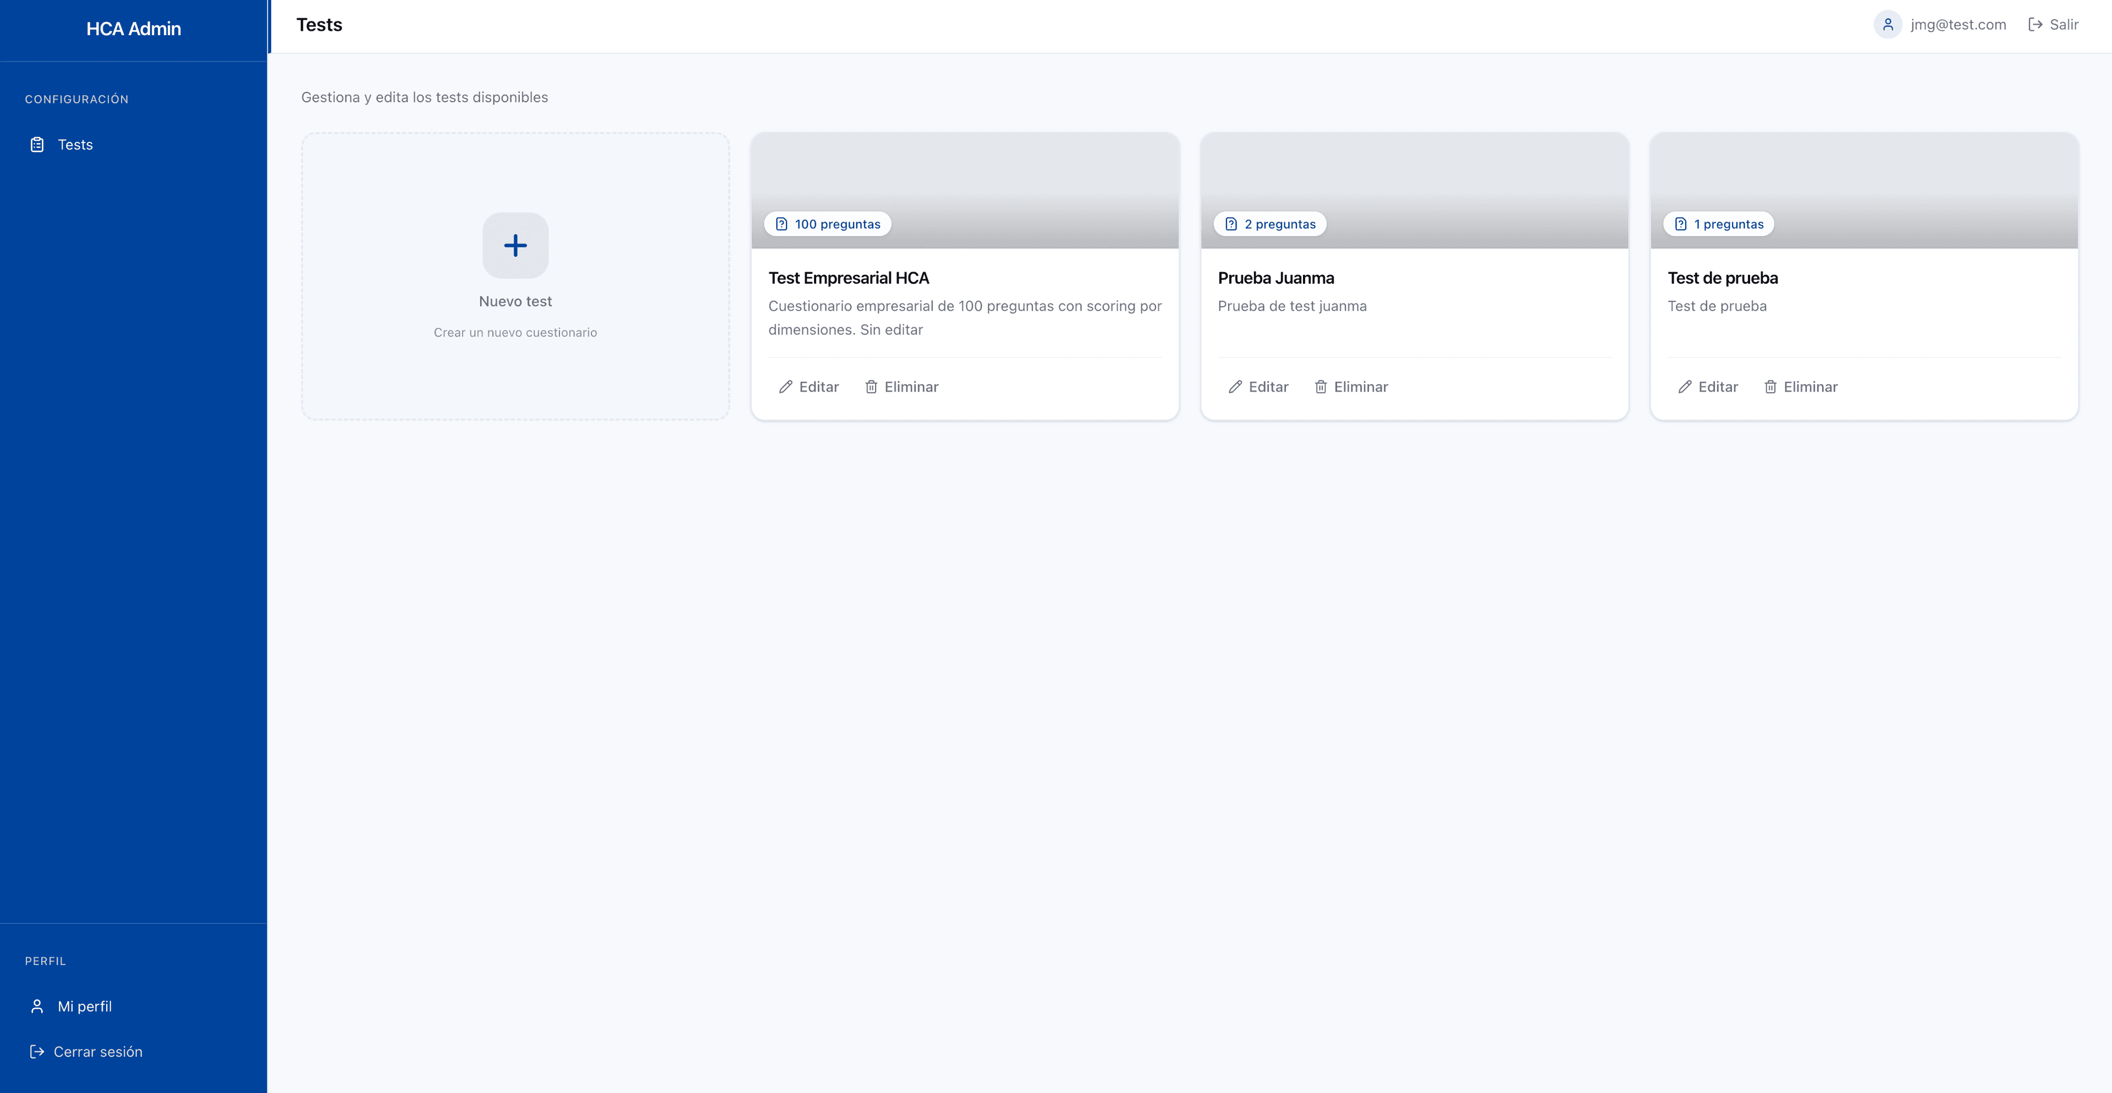The image size is (2112, 1093).
Task: Click the pencil icon on Test Empresarial HCA
Action: (787, 386)
